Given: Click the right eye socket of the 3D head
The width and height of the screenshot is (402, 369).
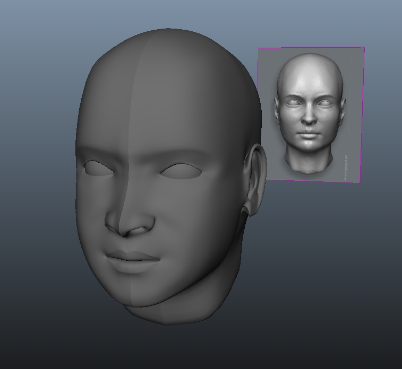Looking at the screenshot, I should (x=181, y=171).
